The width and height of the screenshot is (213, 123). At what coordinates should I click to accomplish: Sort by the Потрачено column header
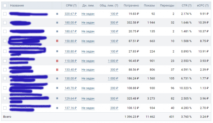click(x=131, y=6)
